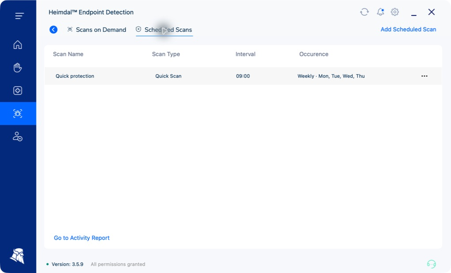
Task: Click the Version: 3.5.9 status text
Action: click(x=67, y=264)
